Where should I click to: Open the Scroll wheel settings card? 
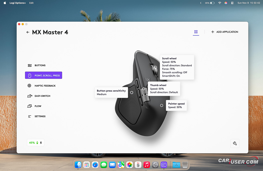click(x=177, y=67)
